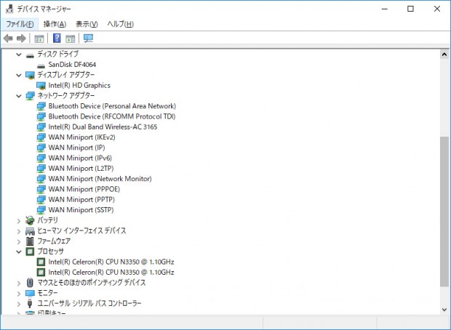The image size is (451, 330).
Task: Click the first Celeron N3350 processor icon
Action: [x=41, y=262]
